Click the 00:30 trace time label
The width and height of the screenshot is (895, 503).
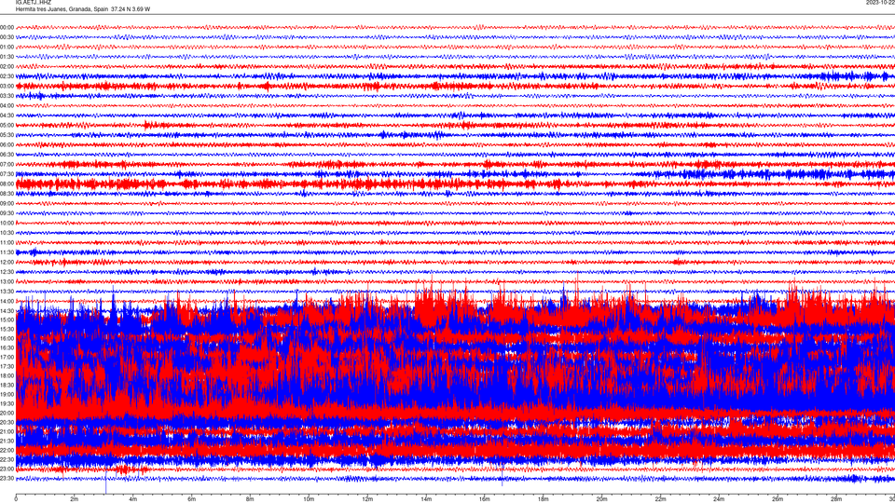[7, 37]
